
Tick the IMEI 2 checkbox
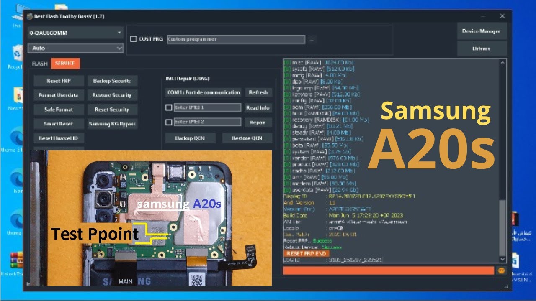coord(169,122)
